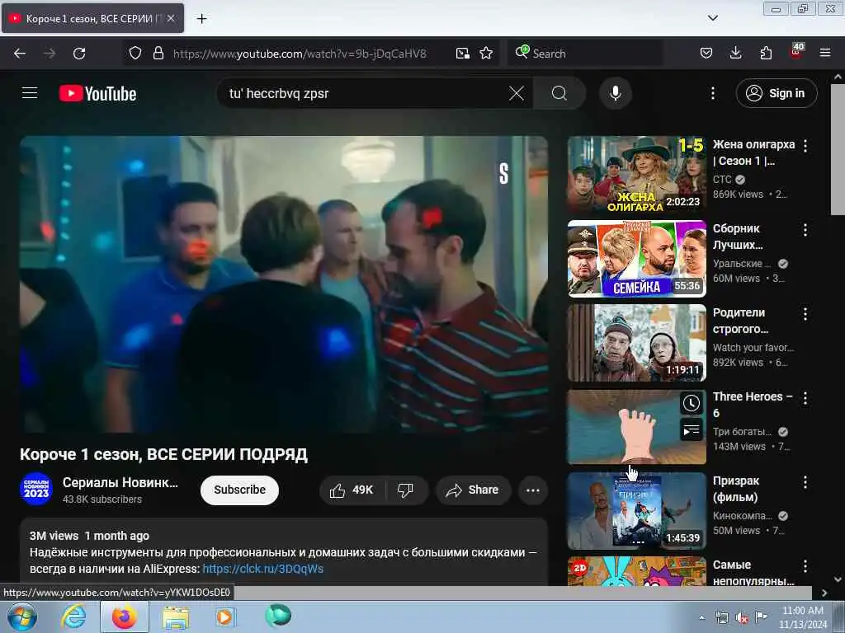Open options menu for Three Heroes video
Image resolution: width=845 pixels, height=633 pixels.
805,398
